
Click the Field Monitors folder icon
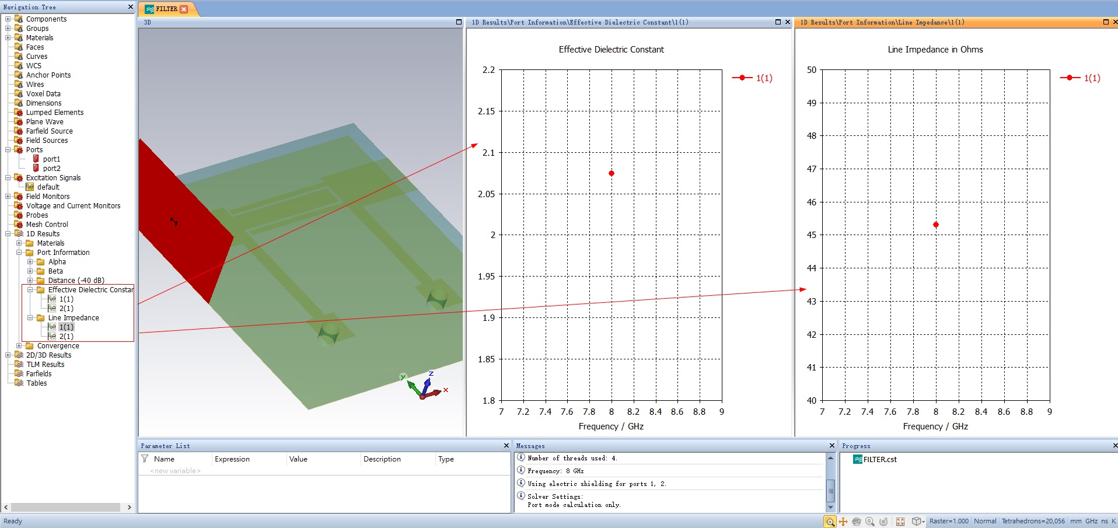pos(19,196)
